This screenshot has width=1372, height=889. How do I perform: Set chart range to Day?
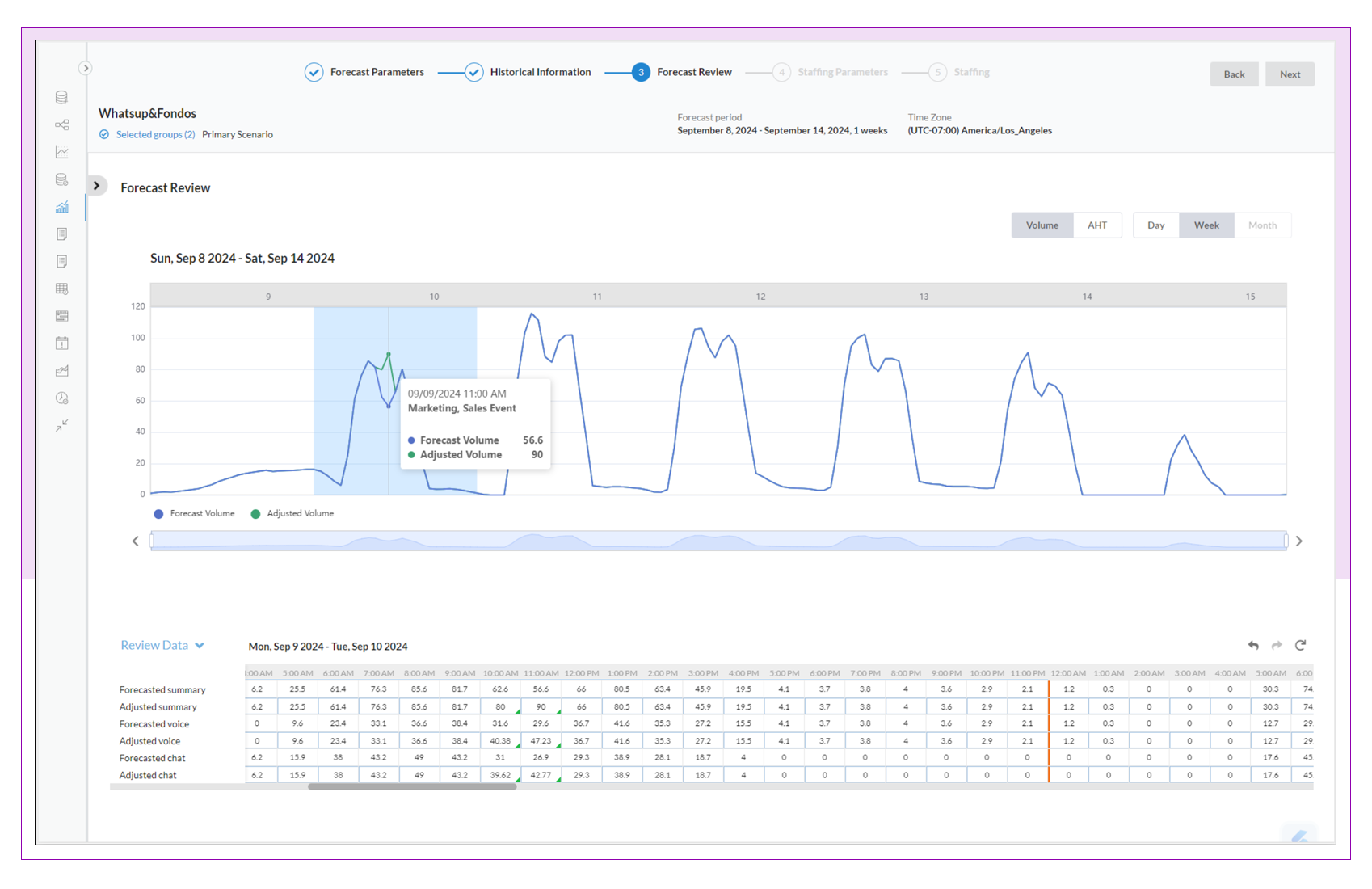[1156, 225]
